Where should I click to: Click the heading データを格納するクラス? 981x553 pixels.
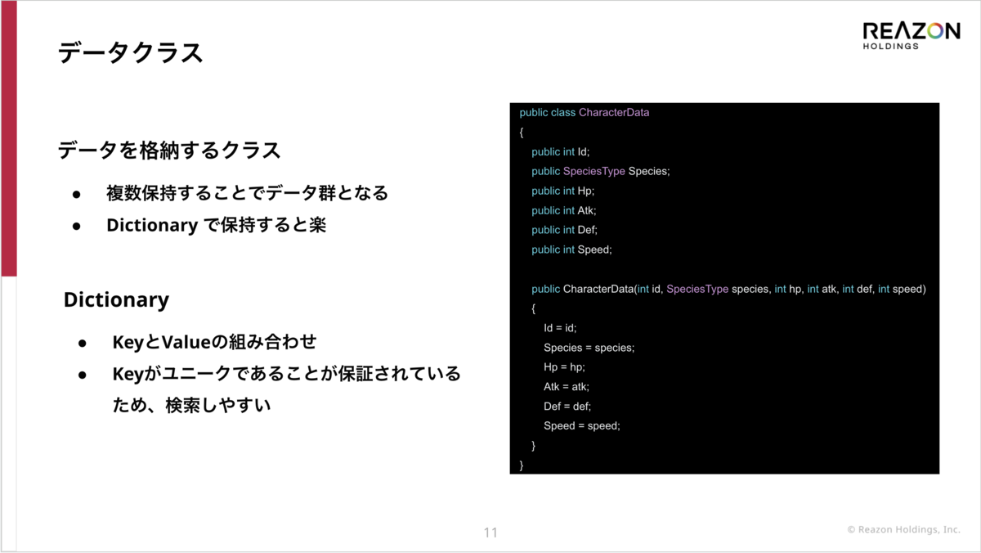point(169,151)
